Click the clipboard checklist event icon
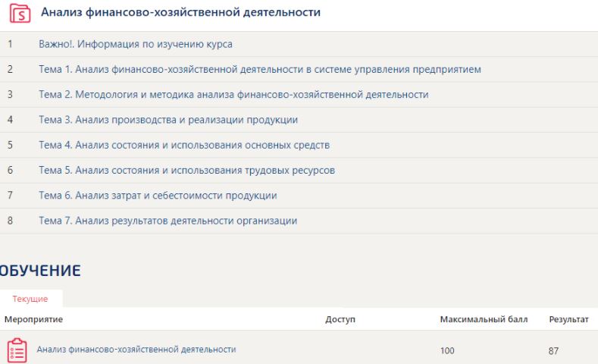 click(17, 350)
